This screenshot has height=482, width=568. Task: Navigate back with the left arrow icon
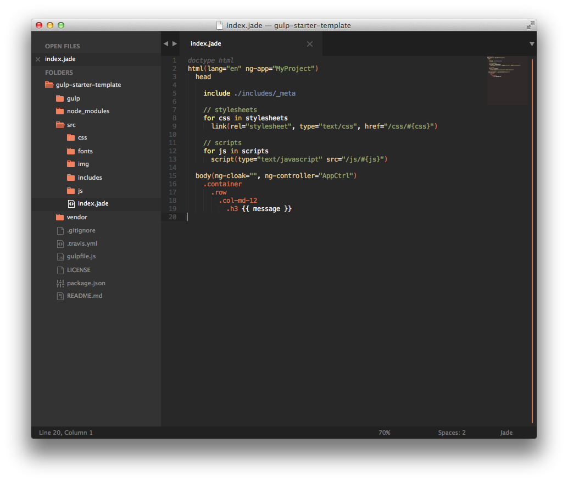coord(165,43)
